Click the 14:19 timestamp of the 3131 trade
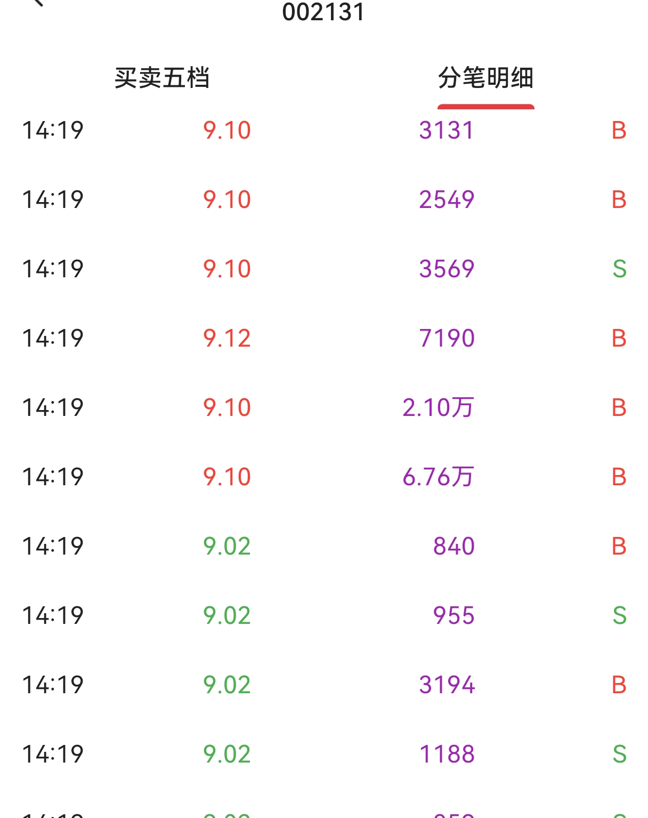Viewport: 648px width, 818px height. pyautogui.click(x=53, y=131)
